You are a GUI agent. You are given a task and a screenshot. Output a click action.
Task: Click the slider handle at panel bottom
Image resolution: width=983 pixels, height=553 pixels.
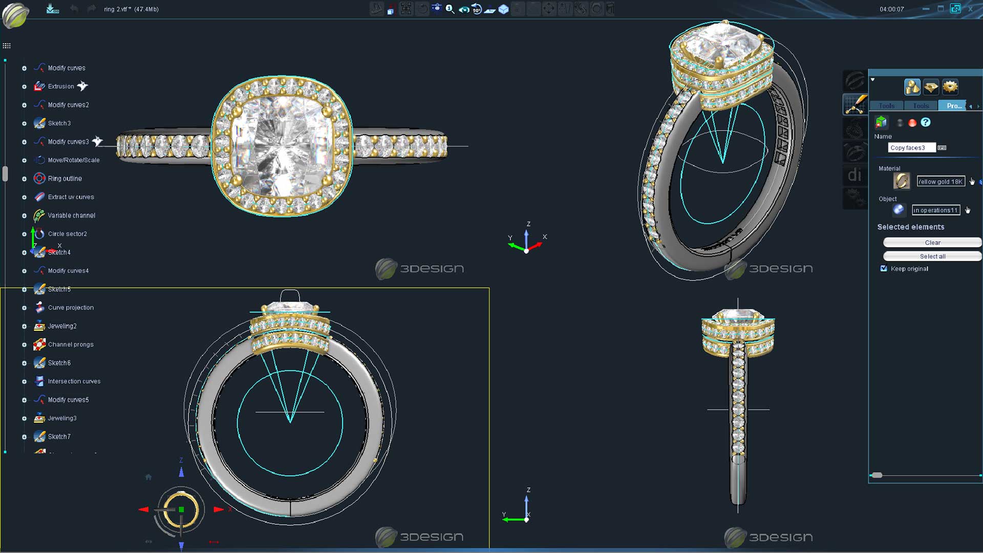pos(877,475)
